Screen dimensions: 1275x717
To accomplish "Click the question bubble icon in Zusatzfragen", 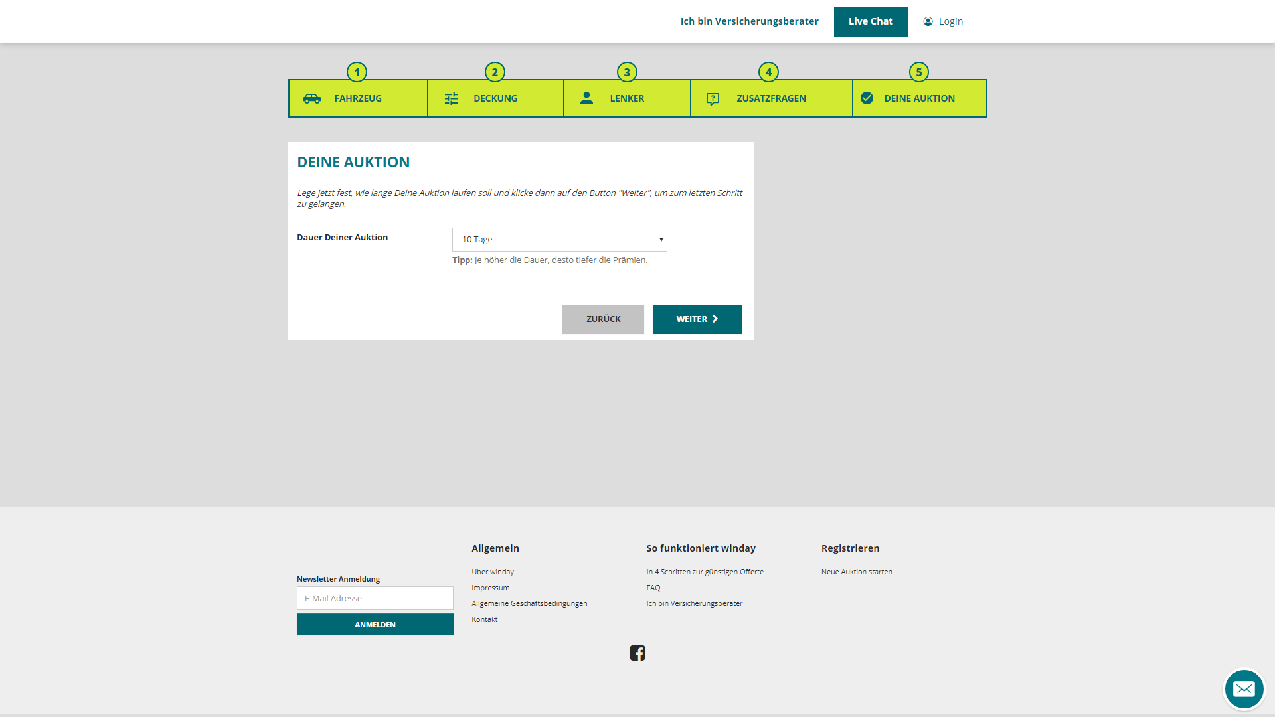I will click(713, 99).
